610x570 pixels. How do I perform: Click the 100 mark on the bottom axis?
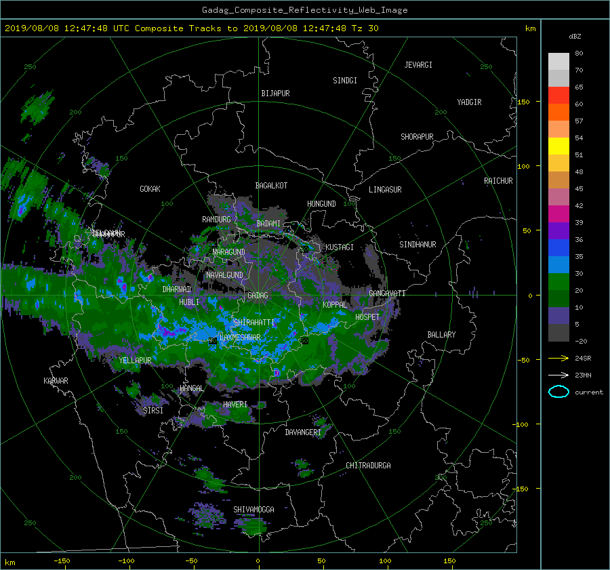385,561
